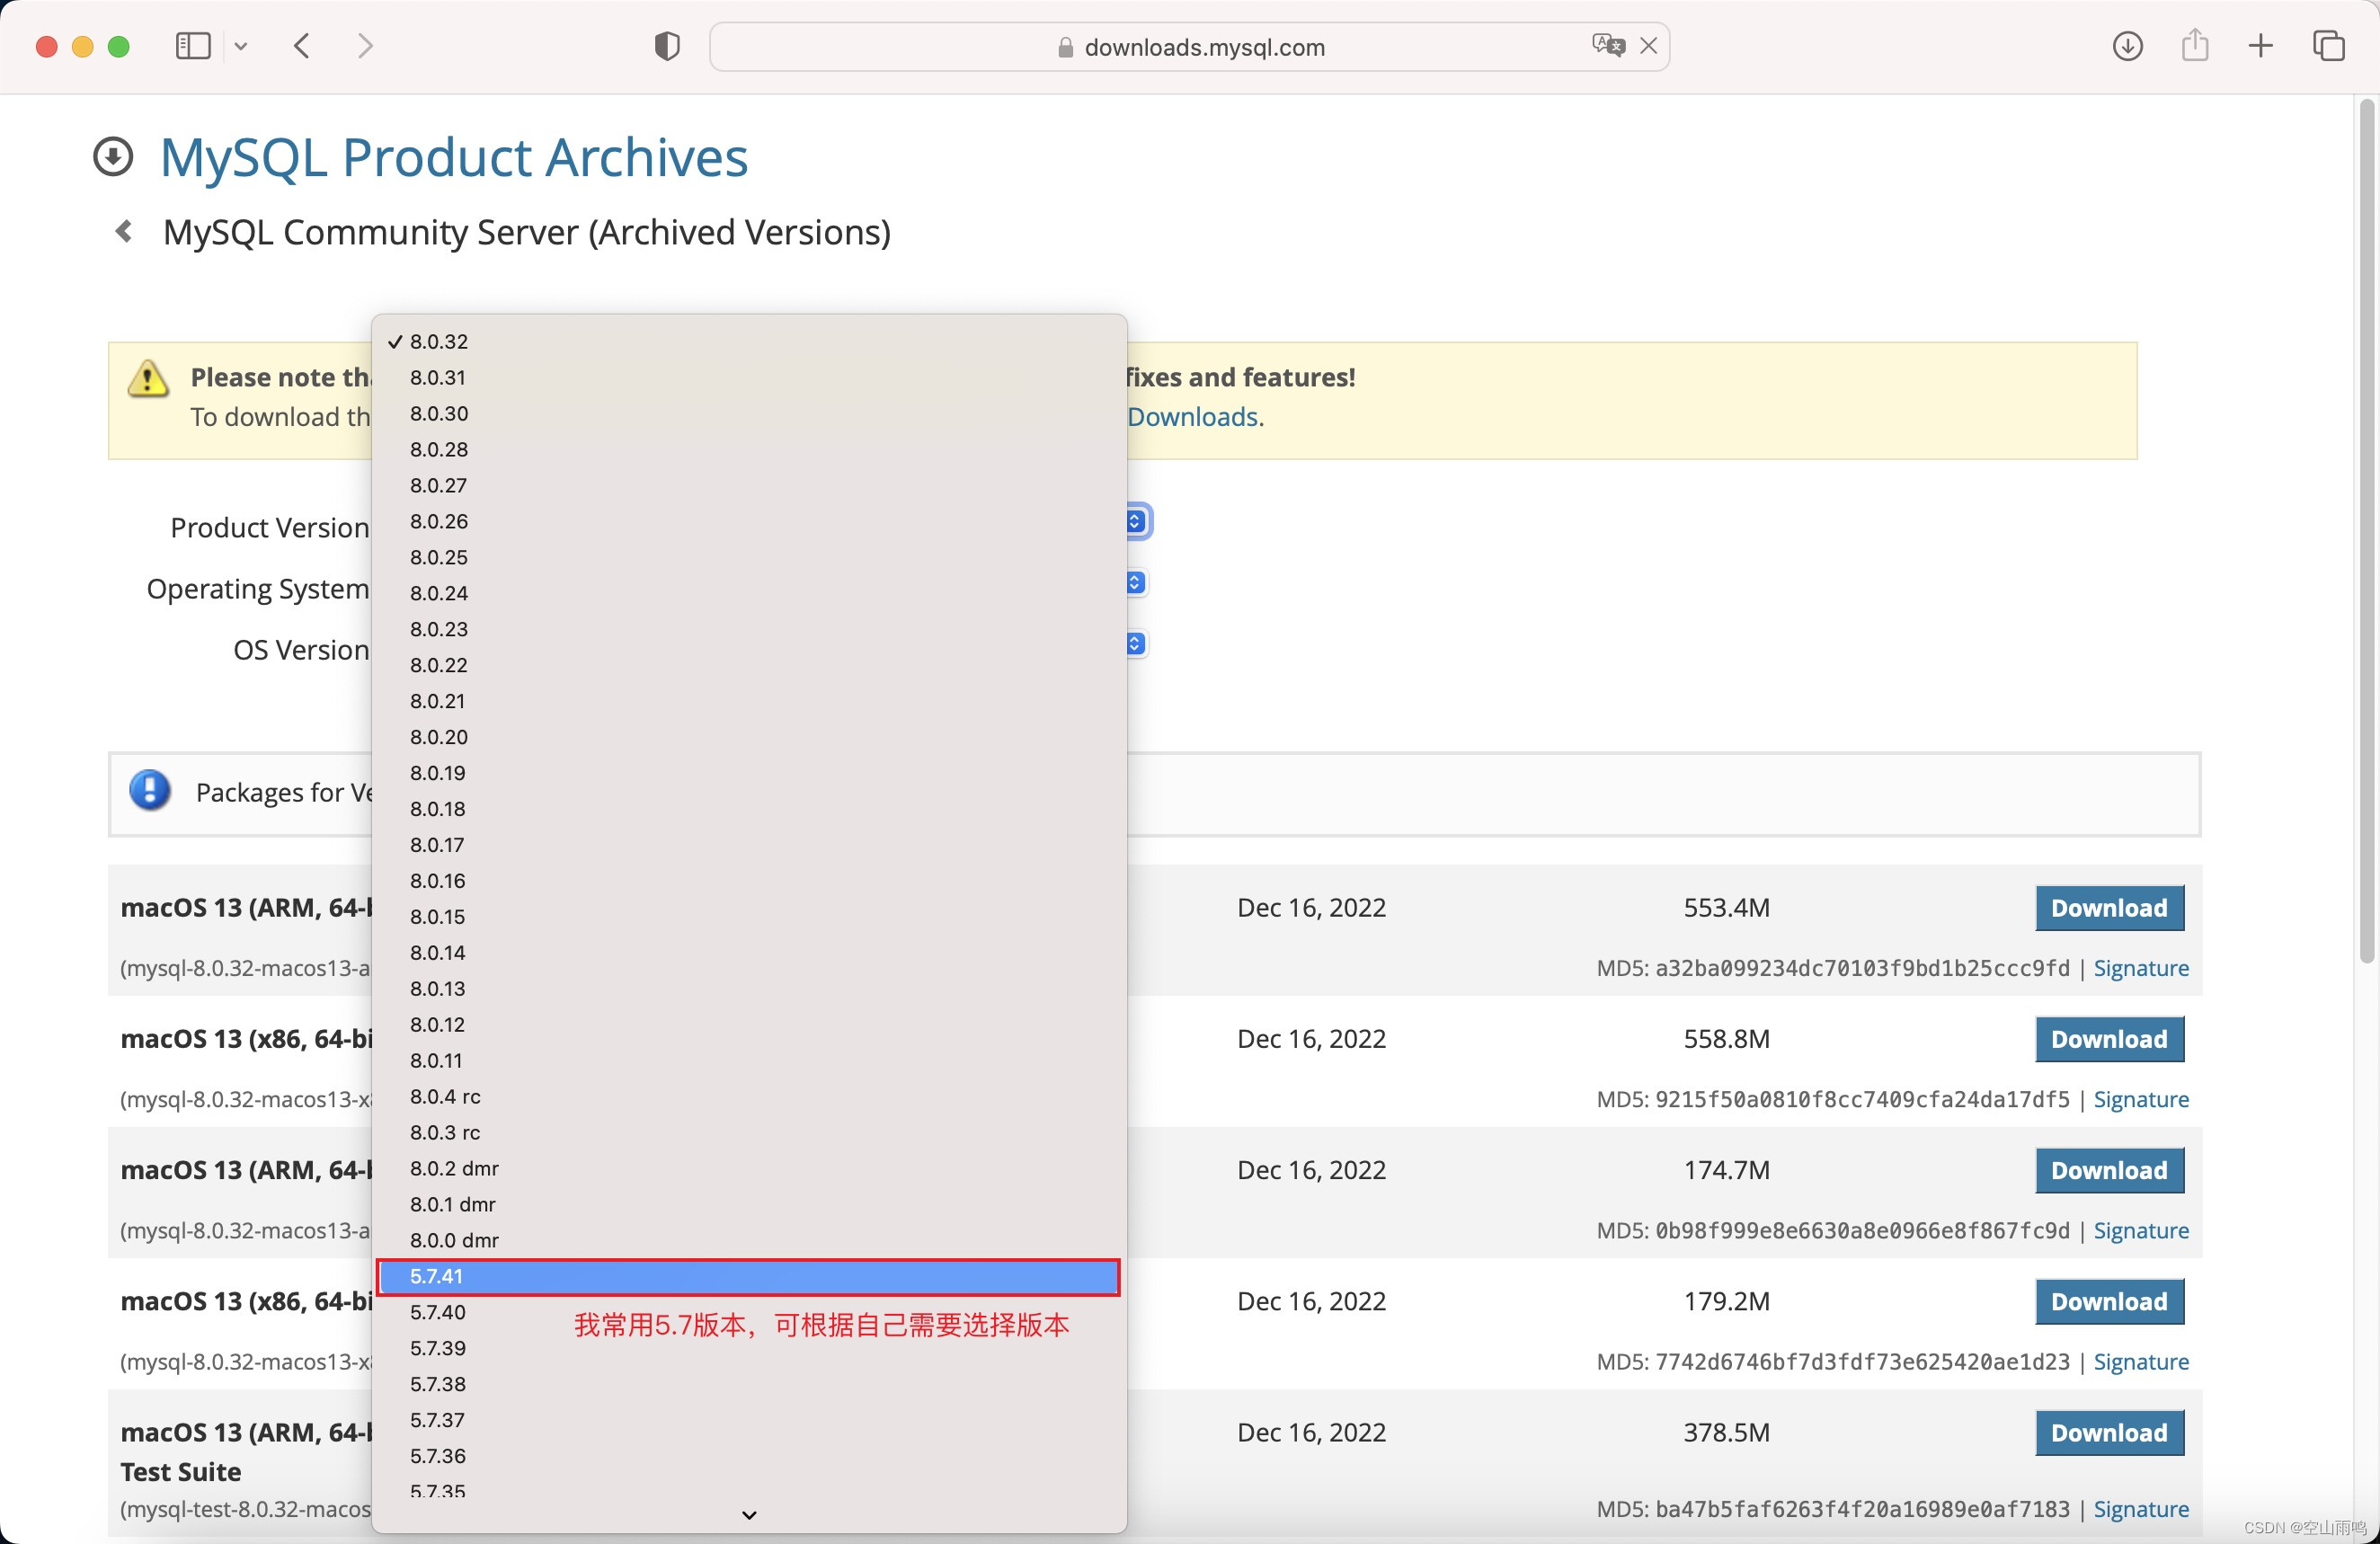The height and width of the screenshot is (1544, 2380).
Task: Choose version 8.0.16
Action: click(x=749, y=882)
